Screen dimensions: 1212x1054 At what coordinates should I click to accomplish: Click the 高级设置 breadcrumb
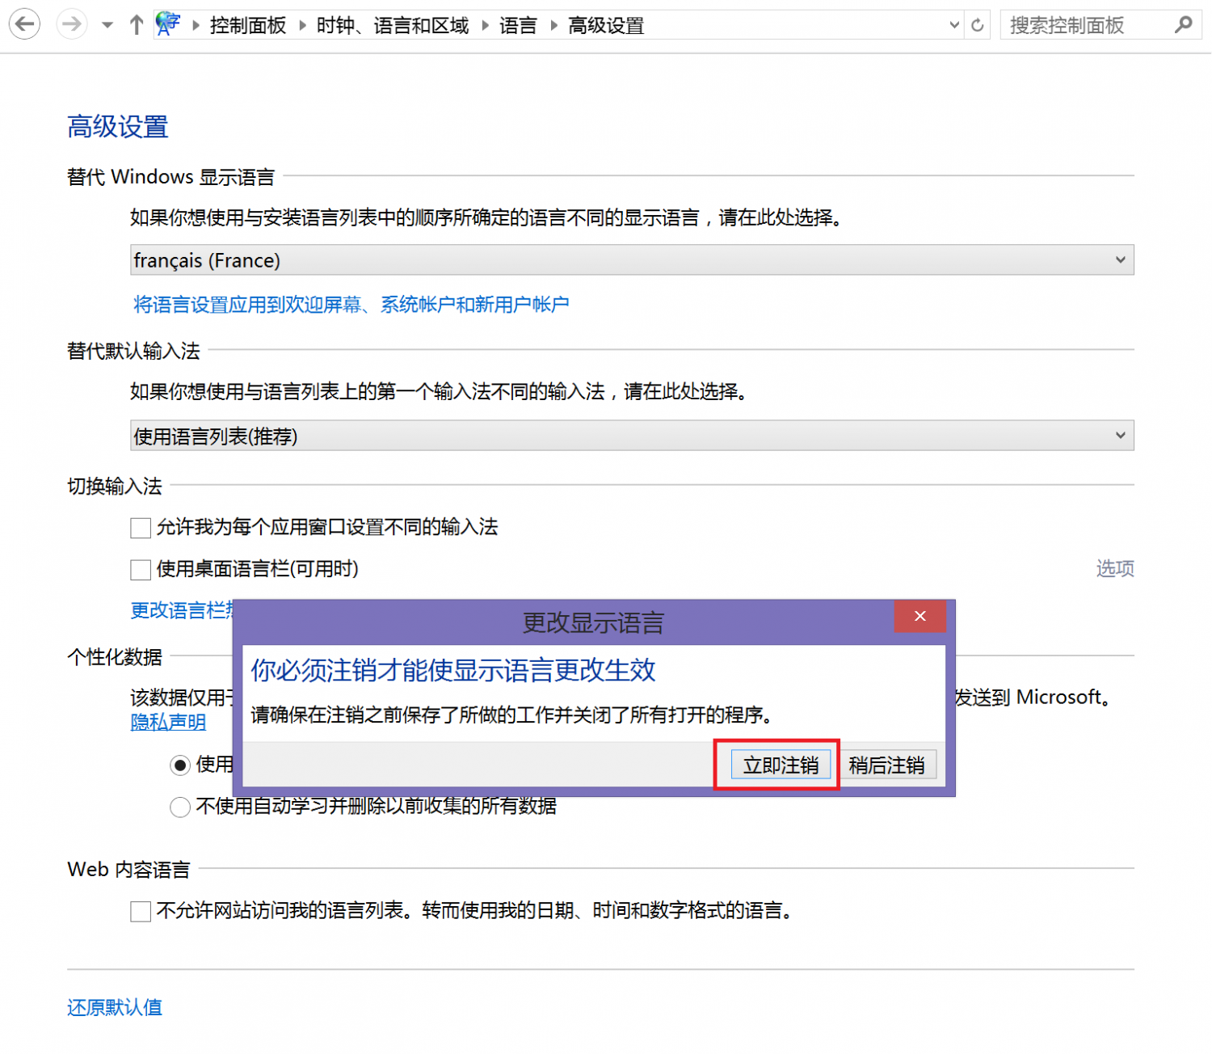coord(606,26)
